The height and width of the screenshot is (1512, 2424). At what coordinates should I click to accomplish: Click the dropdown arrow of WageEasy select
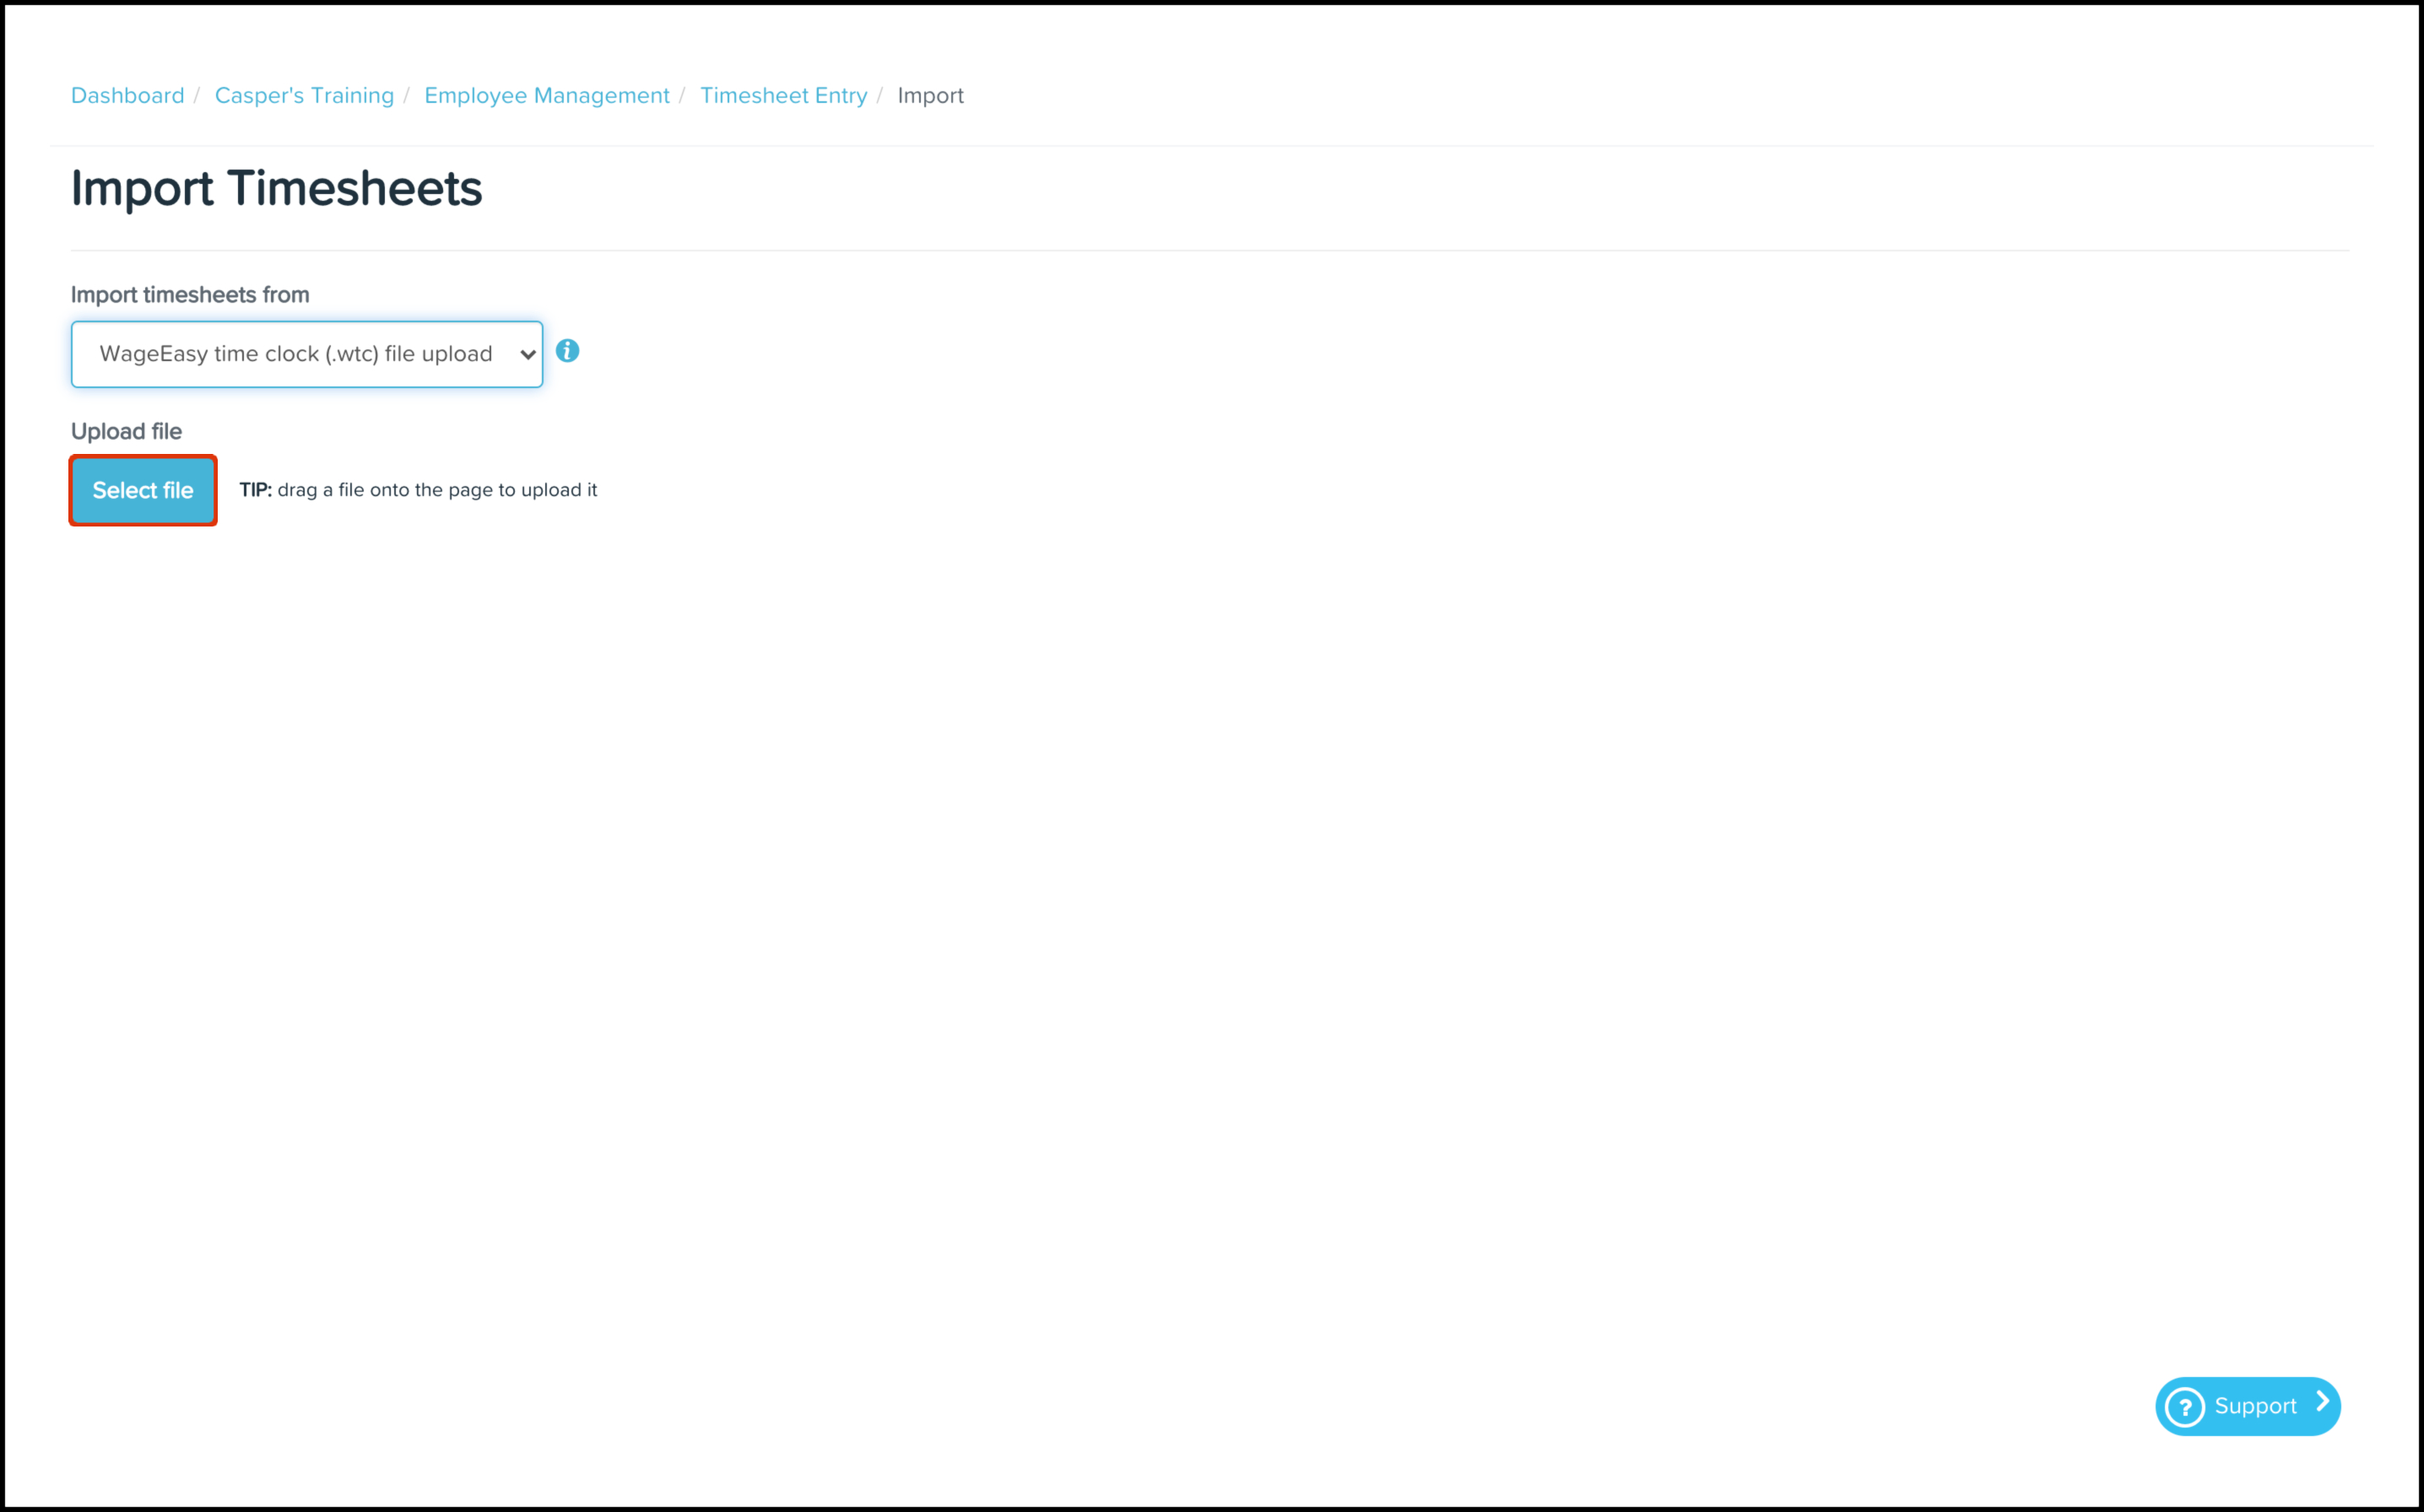click(527, 355)
